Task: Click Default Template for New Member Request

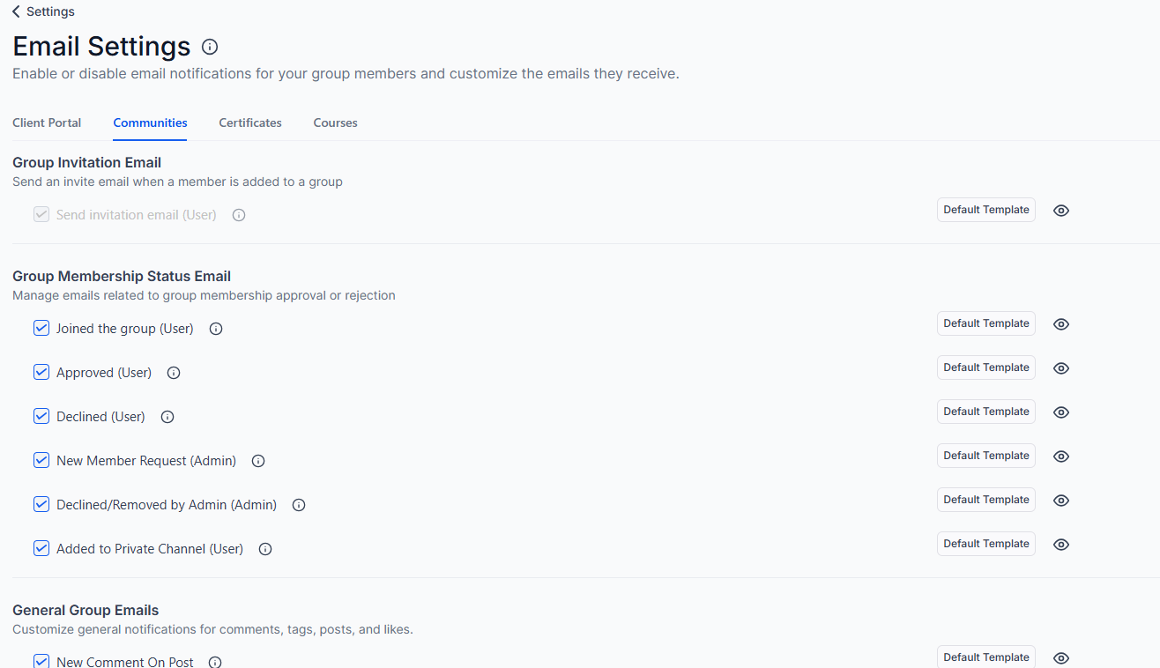Action: (985, 456)
